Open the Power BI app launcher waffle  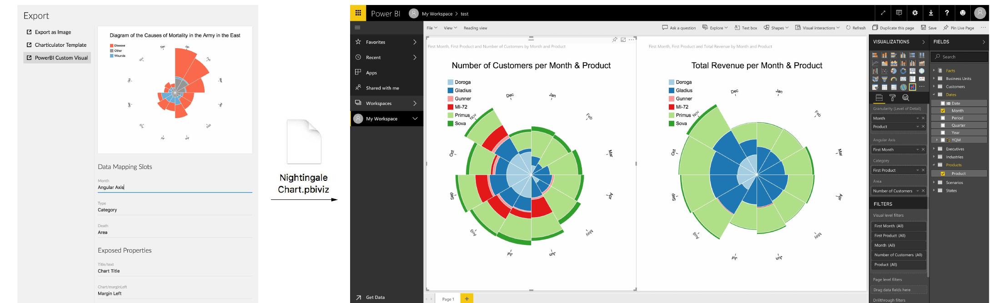coord(358,13)
